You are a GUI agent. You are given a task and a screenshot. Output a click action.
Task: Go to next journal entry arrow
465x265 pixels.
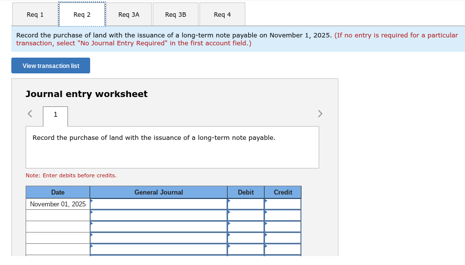[x=320, y=113]
